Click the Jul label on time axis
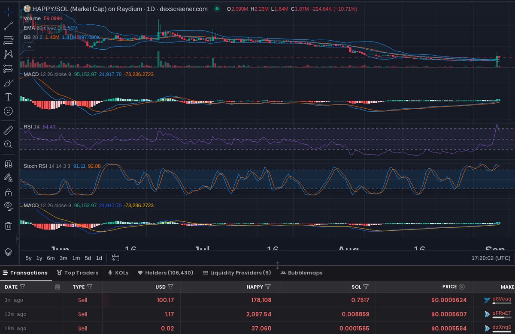 click(203, 249)
